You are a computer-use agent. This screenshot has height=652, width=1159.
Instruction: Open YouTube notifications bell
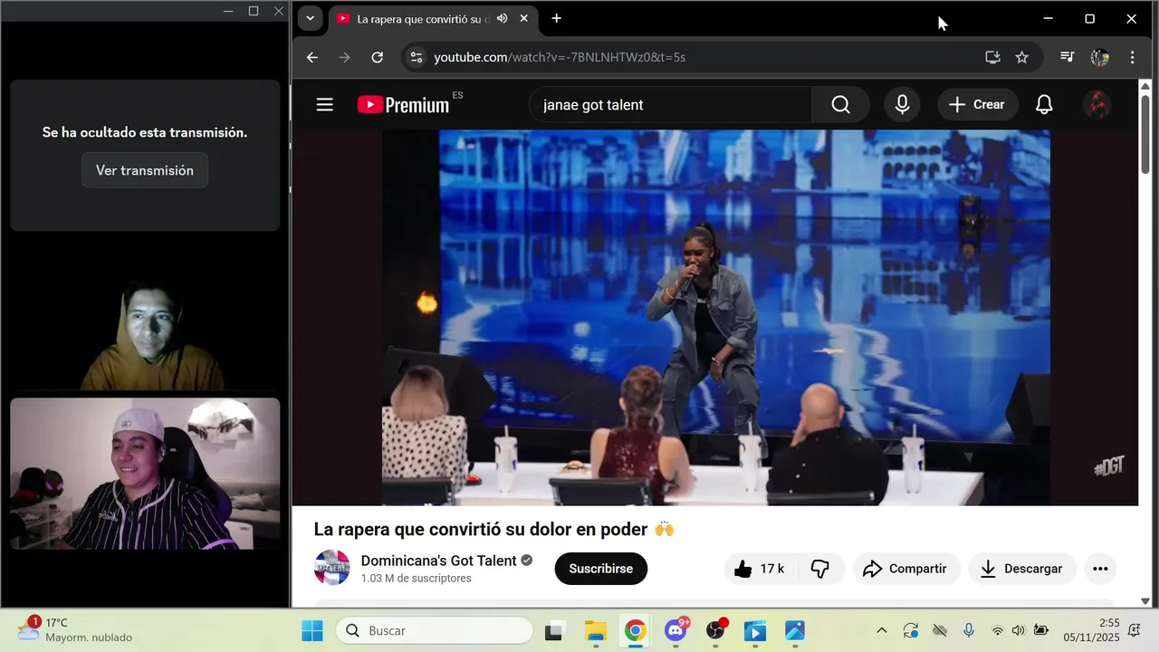[x=1044, y=105]
